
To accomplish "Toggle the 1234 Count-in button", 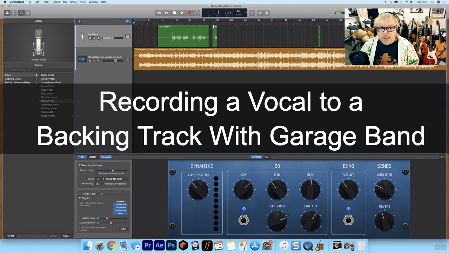I will 260,13.
